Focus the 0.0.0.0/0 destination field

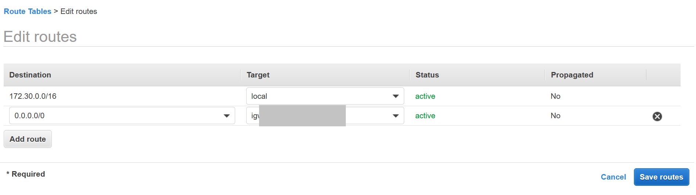pyautogui.click(x=122, y=116)
